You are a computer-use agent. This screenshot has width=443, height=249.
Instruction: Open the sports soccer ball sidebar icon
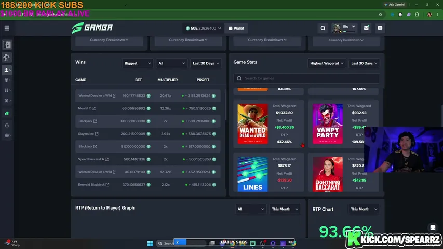[7, 57]
